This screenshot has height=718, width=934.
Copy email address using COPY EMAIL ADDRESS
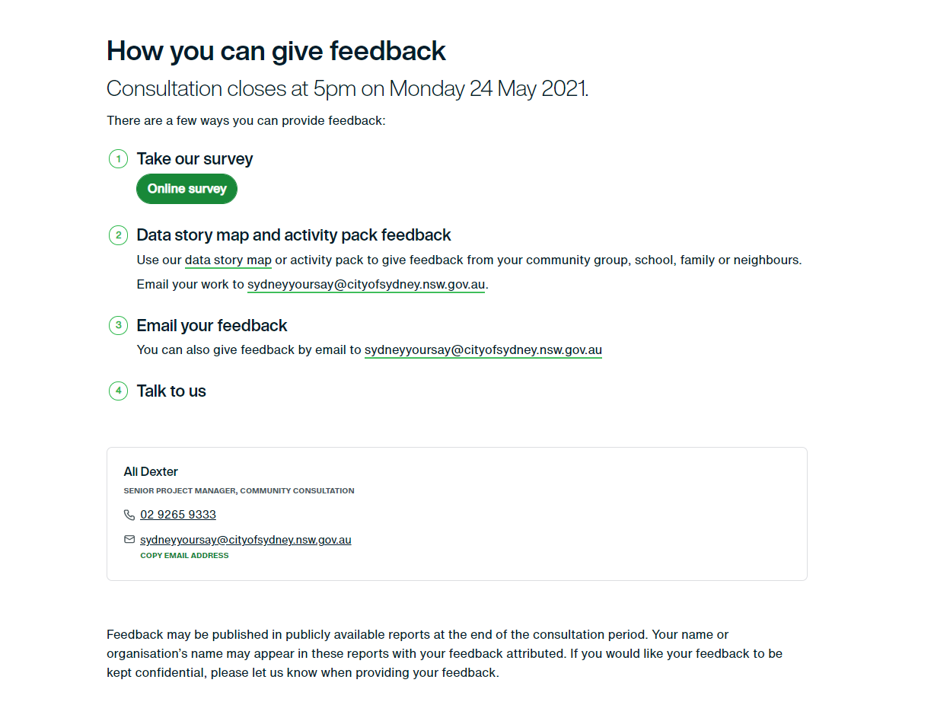click(184, 556)
